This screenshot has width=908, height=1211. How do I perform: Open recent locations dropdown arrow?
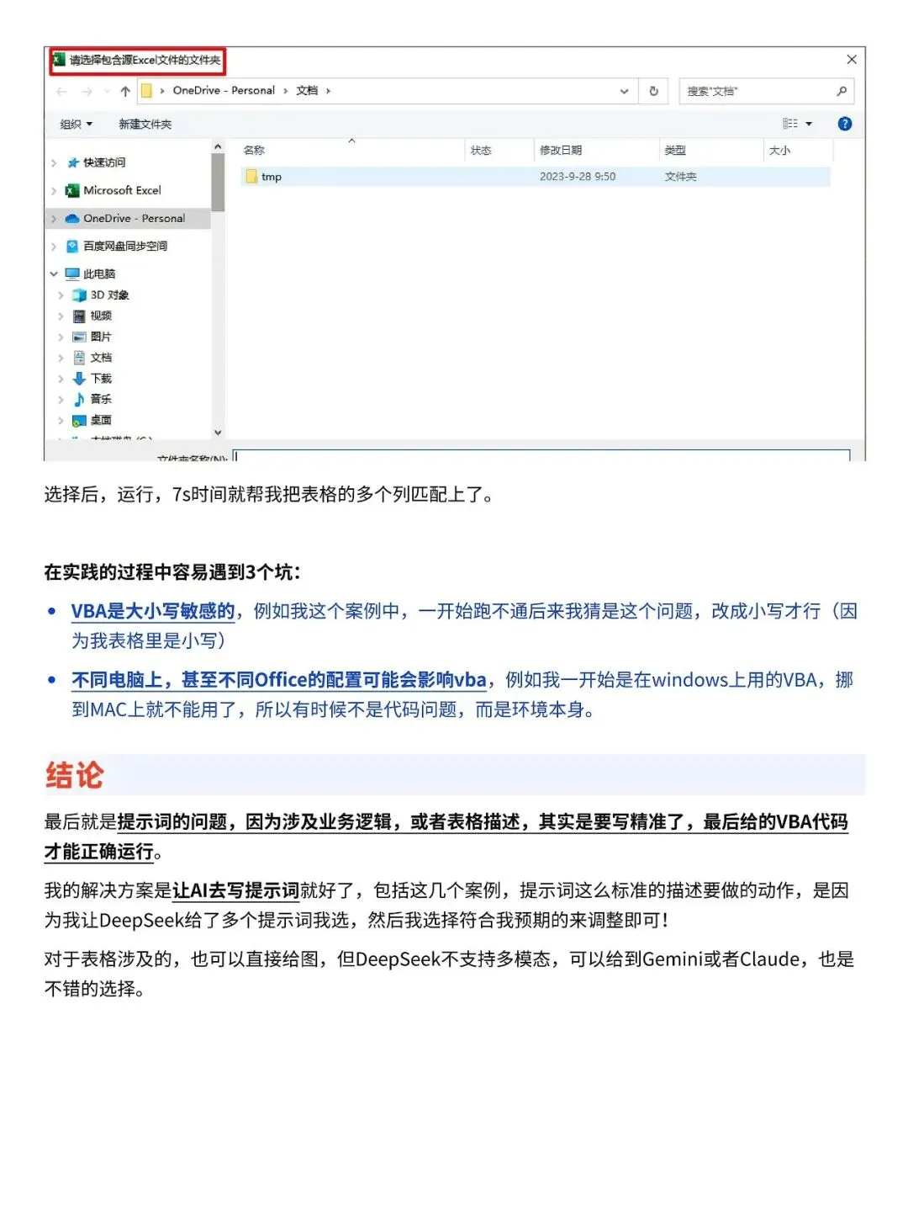107,91
